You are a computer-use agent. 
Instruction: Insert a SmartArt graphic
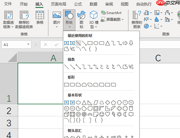pyautogui.click(x=111, y=13)
